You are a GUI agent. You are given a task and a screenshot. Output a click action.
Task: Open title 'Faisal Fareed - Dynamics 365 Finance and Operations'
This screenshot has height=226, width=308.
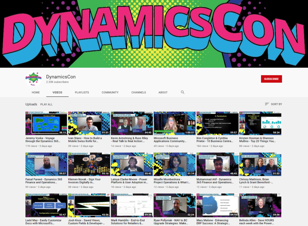click(x=44, y=181)
